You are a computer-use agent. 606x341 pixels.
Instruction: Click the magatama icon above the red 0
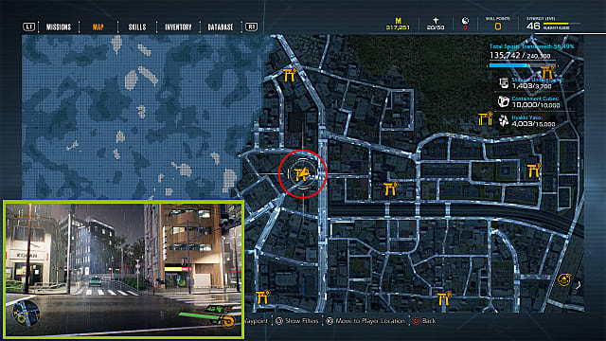click(x=465, y=21)
